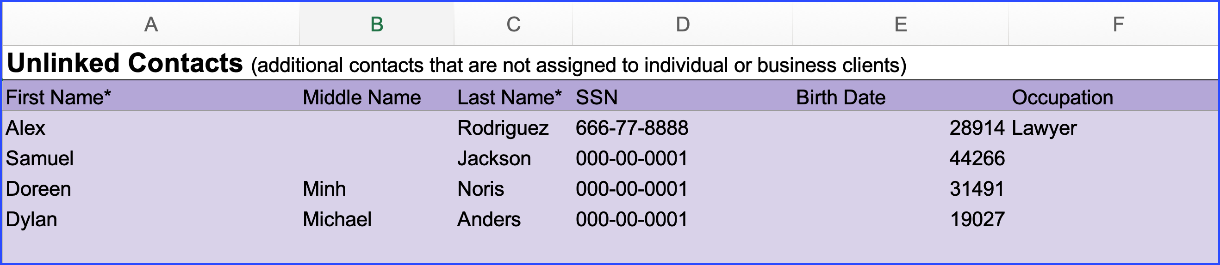This screenshot has height=265, width=1220.
Task: Click the column C header
Action: pos(513,24)
